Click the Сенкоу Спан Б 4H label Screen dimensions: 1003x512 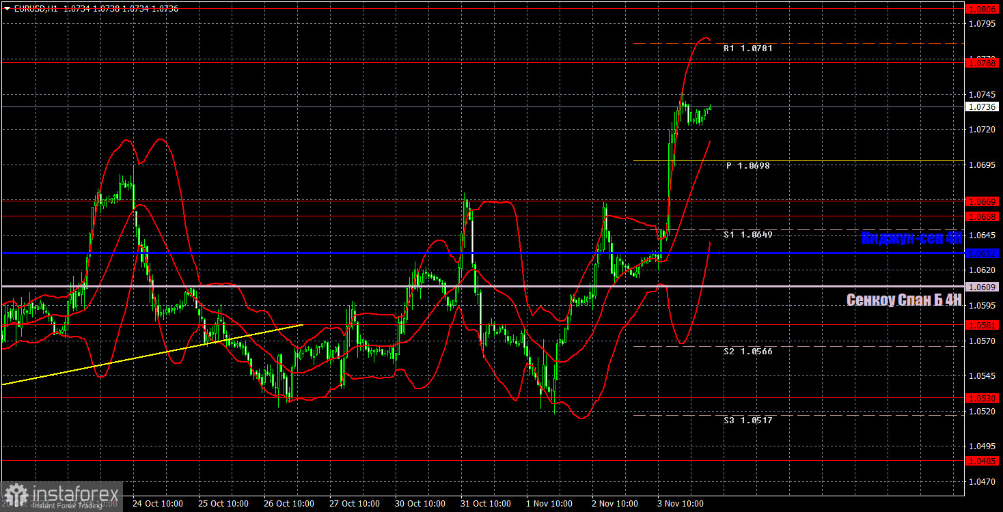pyautogui.click(x=904, y=300)
